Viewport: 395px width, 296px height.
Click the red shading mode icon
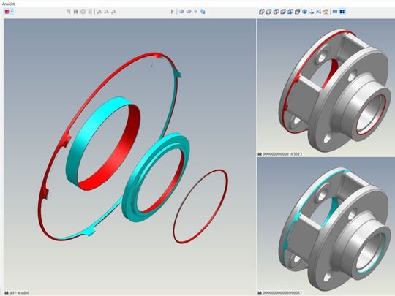tap(7, 12)
